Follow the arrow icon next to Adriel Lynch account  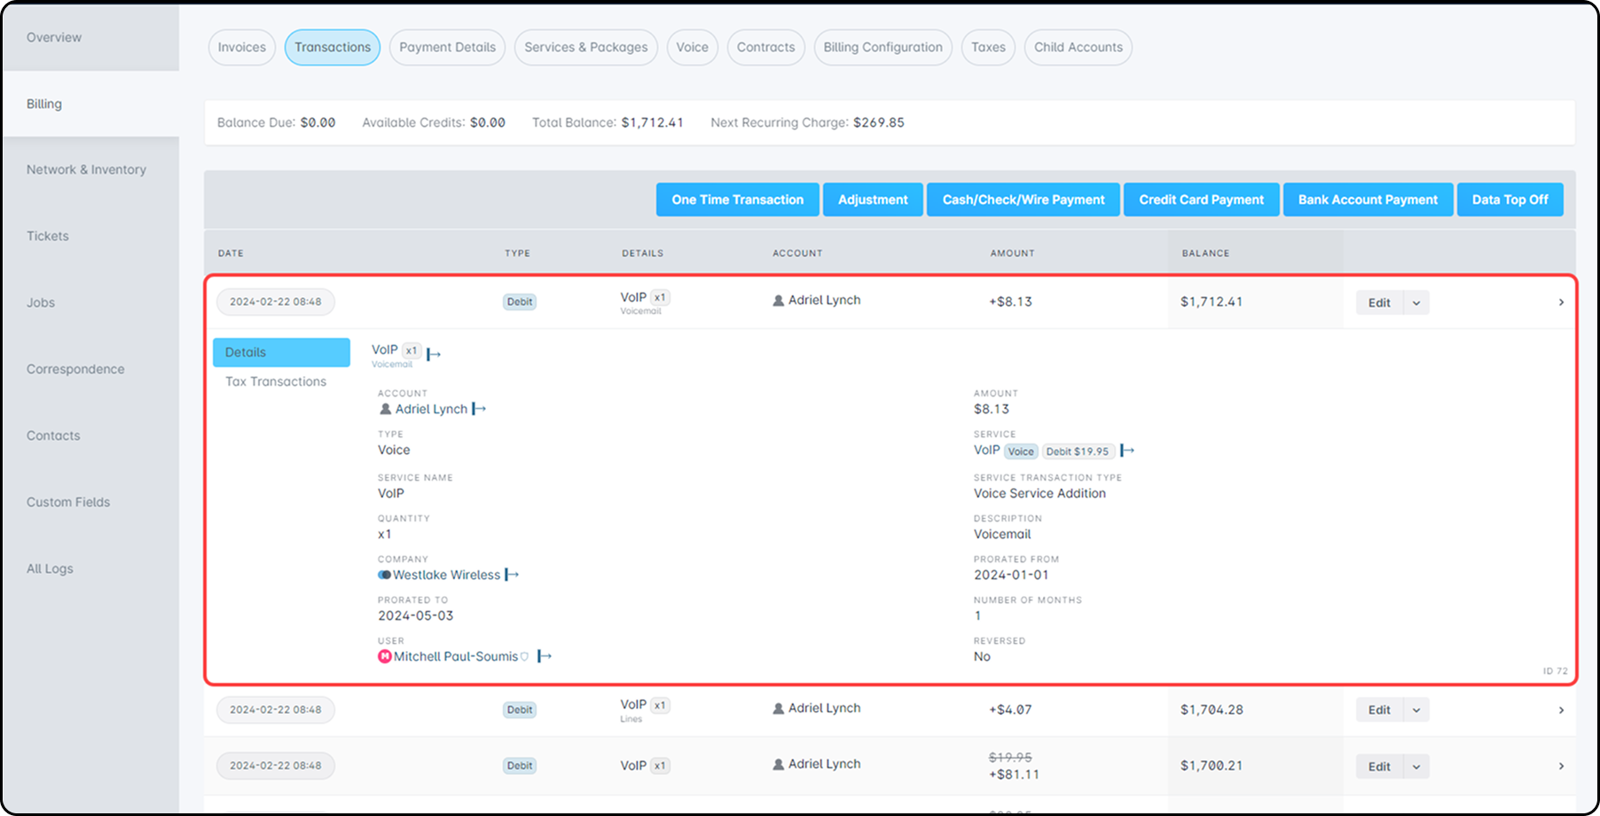pos(479,409)
